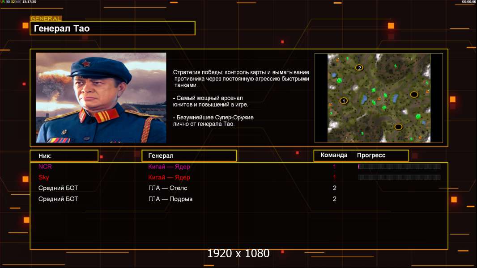The width and height of the screenshot is (477, 268).
Task: Click Средний БОТ in ГЛА — Подрыв row
Action: [58, 199]
